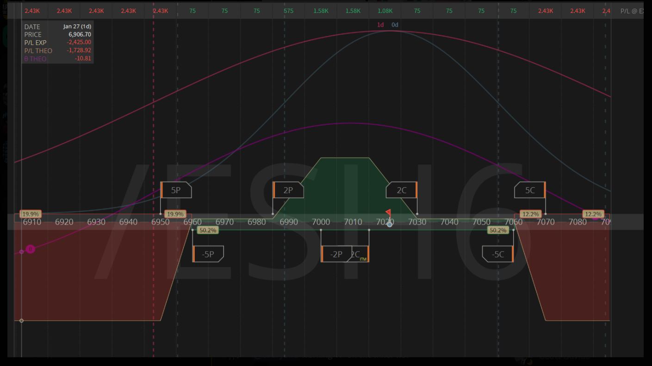The width and height of the screenshot is (652, 366).
Task: Click the -2P short put tag
Action: pyautogui.click(x=335, y=254)
